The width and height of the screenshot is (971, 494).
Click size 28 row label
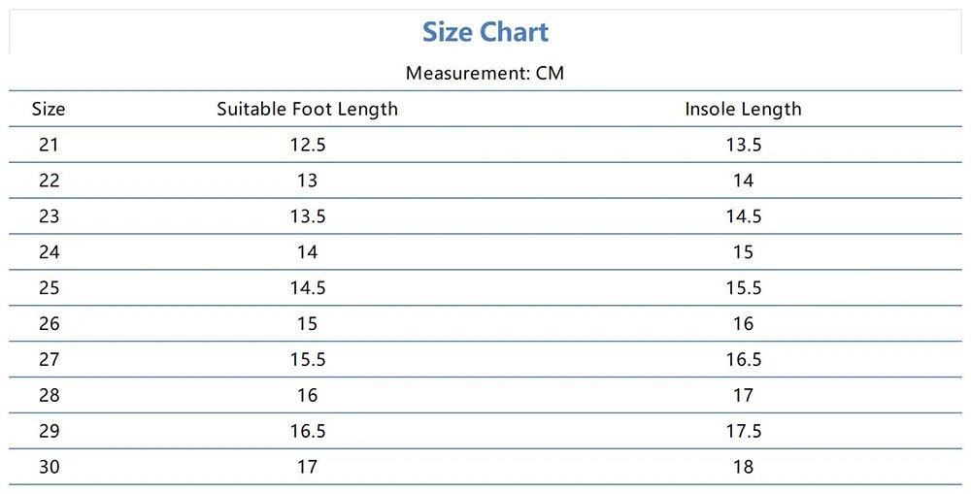click(x=49, y=396)
